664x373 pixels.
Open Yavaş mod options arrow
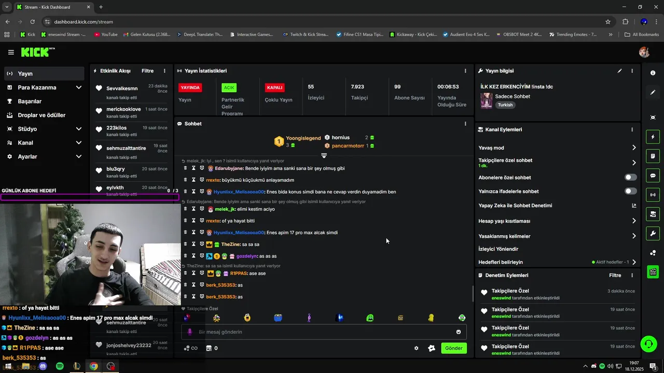pyautogui.click(x=634, y=148)
